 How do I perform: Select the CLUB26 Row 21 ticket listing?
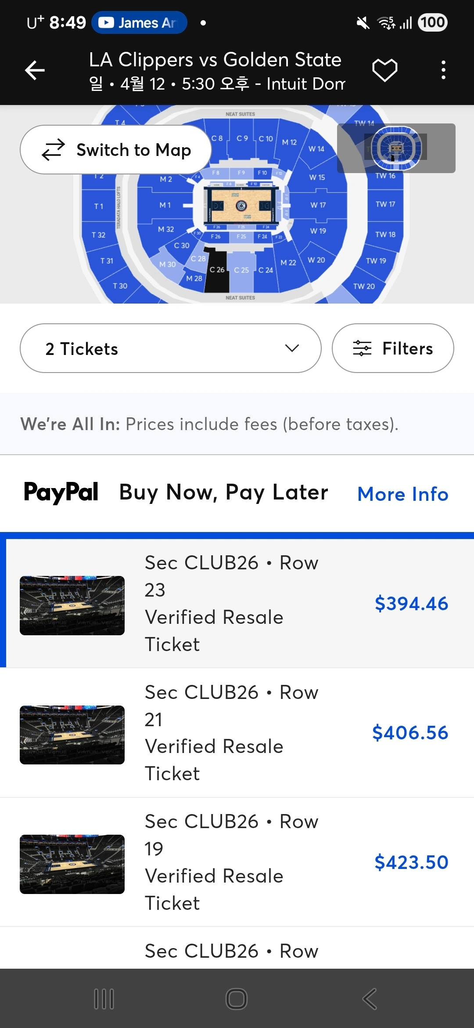(x=237, y=733)
